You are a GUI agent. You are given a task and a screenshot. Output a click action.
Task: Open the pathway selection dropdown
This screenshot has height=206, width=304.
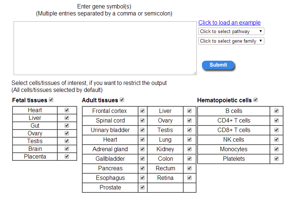pos(231,32)
